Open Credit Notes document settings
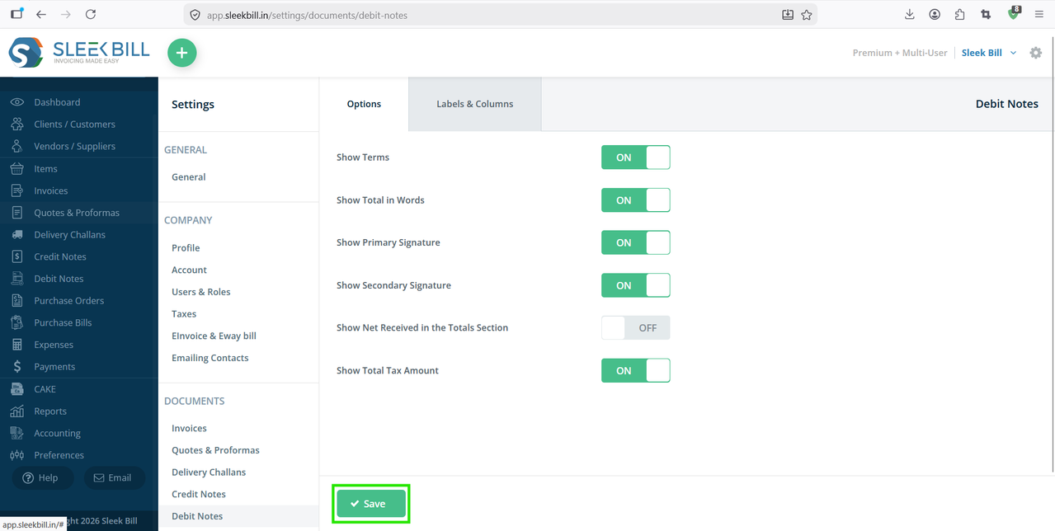The width and height of the screenshot is (1055, 531). tap(199, 495)
